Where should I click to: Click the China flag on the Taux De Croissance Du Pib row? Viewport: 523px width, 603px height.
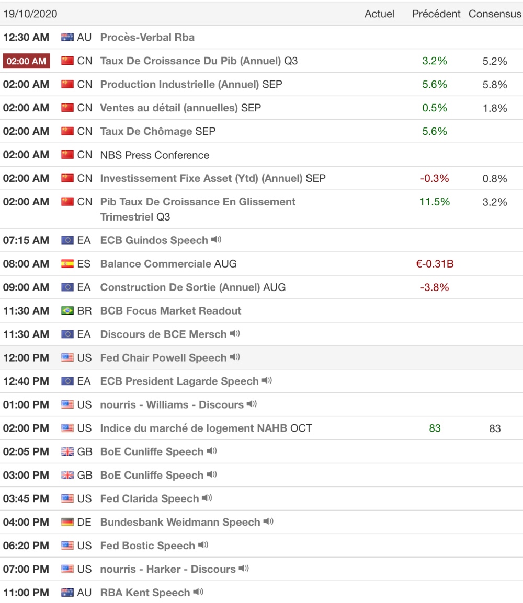point(67,61)
